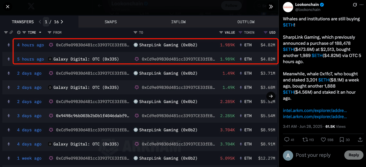Click the Ethereum chain icon in 3 days ago row

coord(9,116)
